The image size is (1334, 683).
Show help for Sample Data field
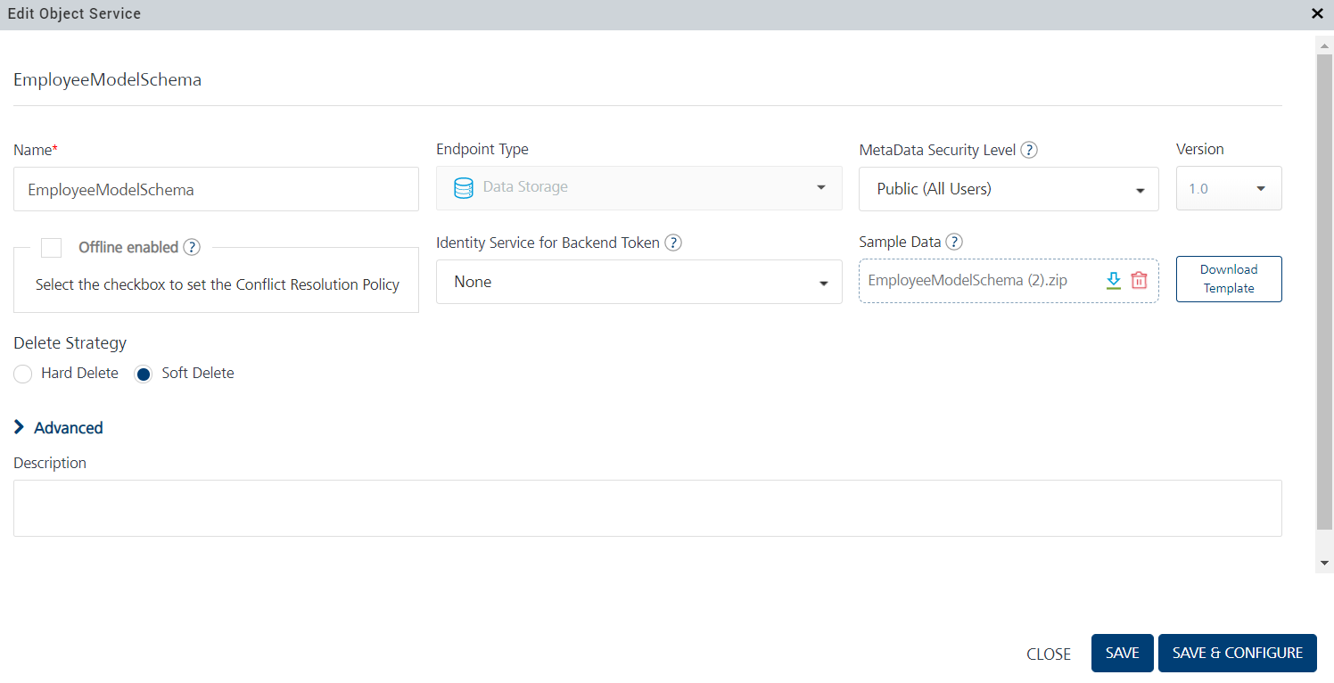click(x=954, y=242)
